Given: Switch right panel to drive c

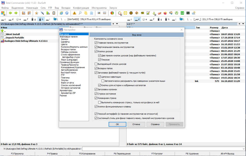Looking at the screenshot, I should tap(130, 19).
